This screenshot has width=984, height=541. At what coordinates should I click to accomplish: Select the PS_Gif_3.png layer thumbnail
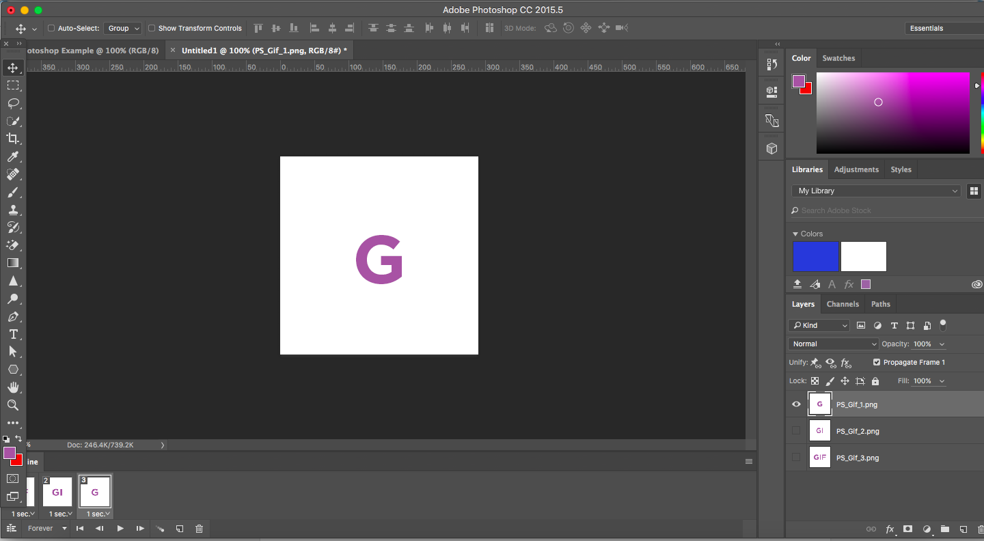(x=820, y=457)
